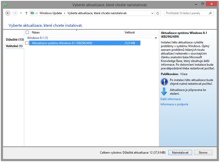Check the KB2962409 update checkbox
This screenshot has width=220, height=162.
pyautogui.click(x=27, y=43)
